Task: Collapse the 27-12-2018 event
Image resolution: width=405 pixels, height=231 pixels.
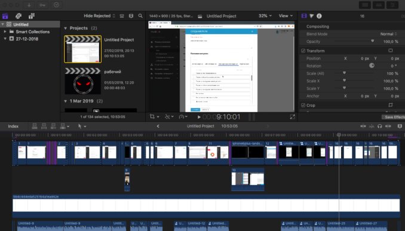Action: tap(5, 39)
